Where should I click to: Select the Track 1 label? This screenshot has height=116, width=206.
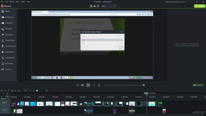pos(4,110)
